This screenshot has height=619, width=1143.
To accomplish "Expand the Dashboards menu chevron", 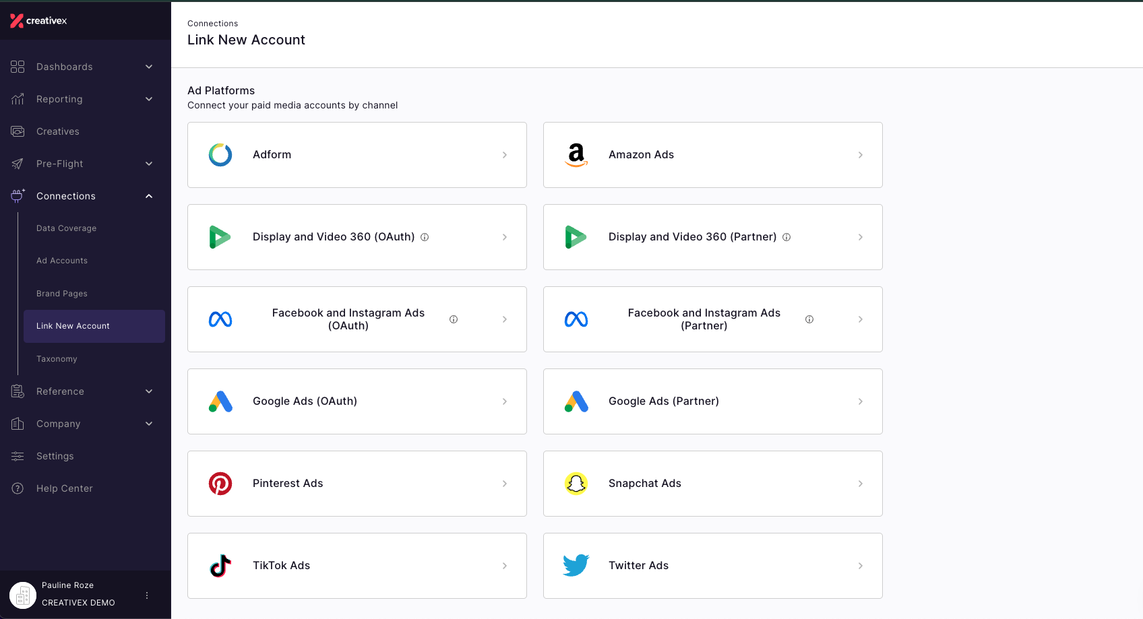I will [x=149, y=67].
